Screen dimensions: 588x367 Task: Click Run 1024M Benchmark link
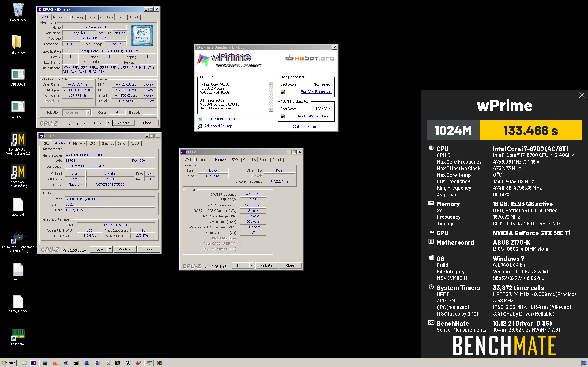[x=314, y=116]
